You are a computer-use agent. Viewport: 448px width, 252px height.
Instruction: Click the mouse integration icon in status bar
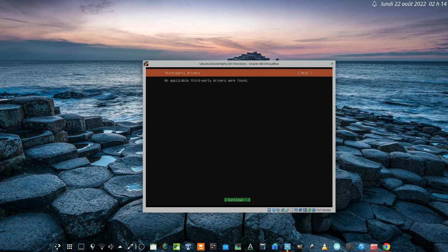point(310,210)
